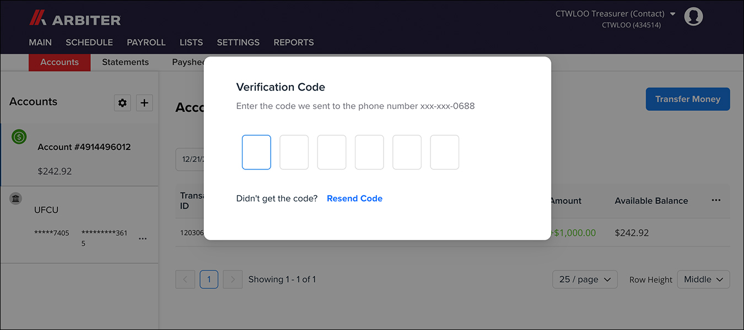
Task: Open the user profile avatar icon
Action: (x=693, y=16)
